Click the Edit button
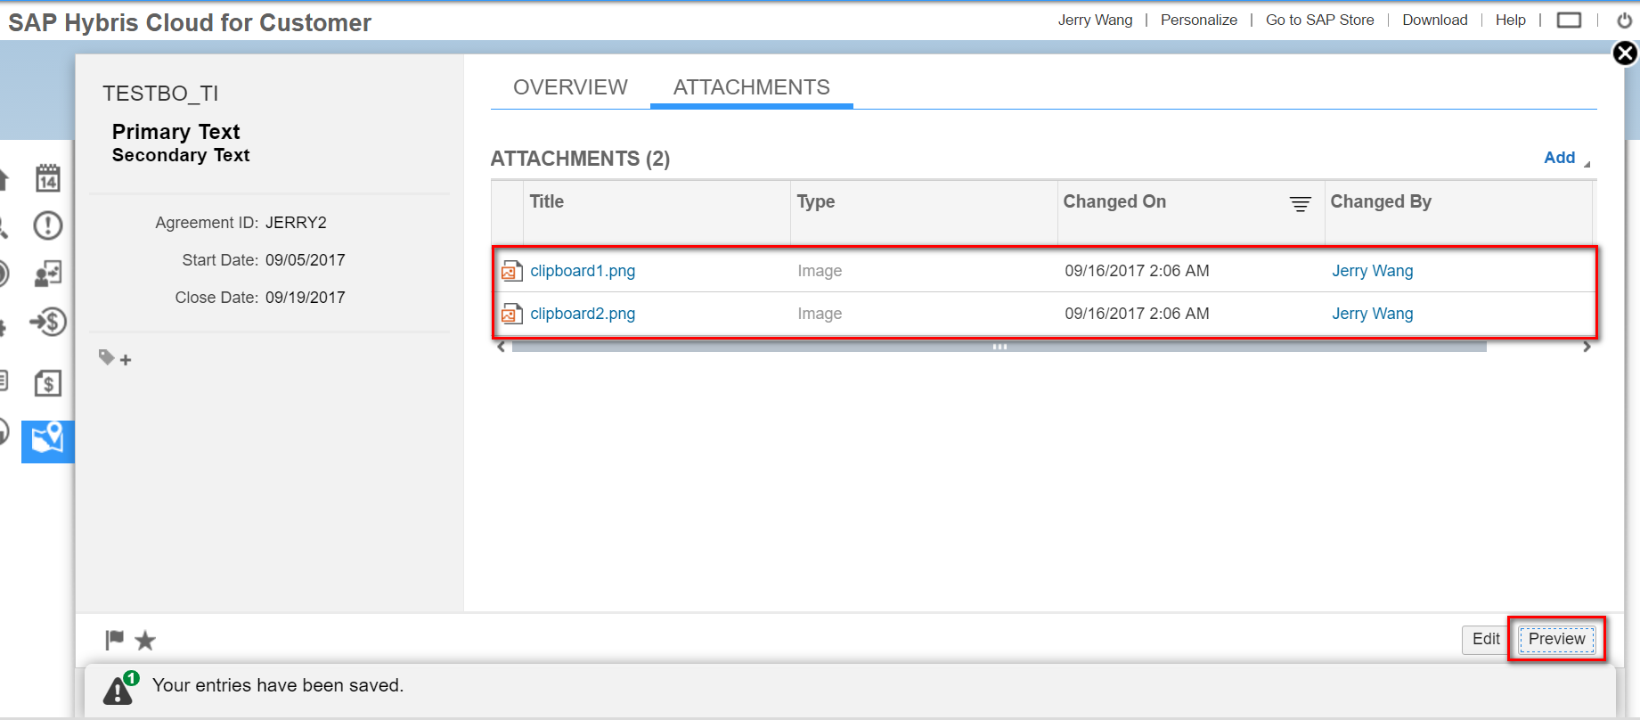 [1486, 639]
